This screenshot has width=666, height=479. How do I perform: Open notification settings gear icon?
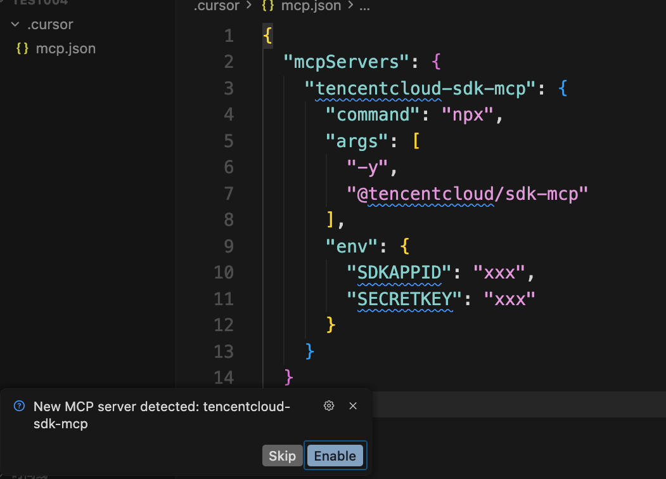[x=329, y=406]
